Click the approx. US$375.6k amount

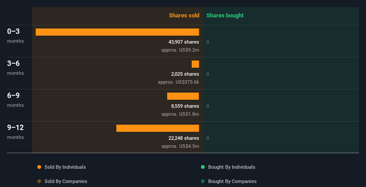(x=178, y=82)
